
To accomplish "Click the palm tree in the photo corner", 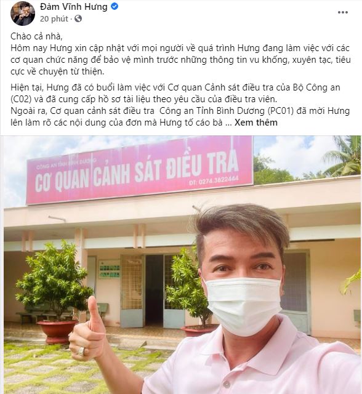I will click(343, 156).
